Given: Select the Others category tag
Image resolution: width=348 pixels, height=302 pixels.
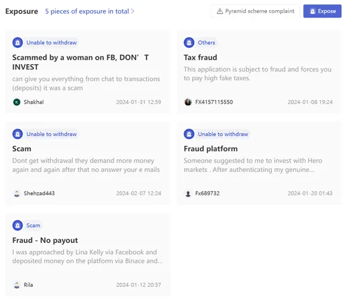Looking at the screenshot, I should pyautogui.click(x=207, y=43).
